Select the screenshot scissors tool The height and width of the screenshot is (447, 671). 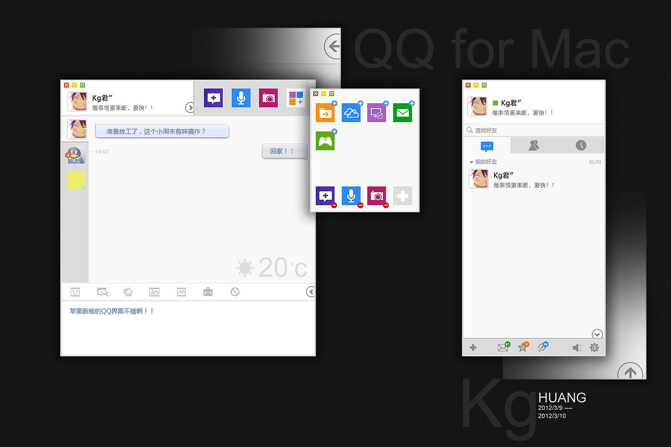103,292
